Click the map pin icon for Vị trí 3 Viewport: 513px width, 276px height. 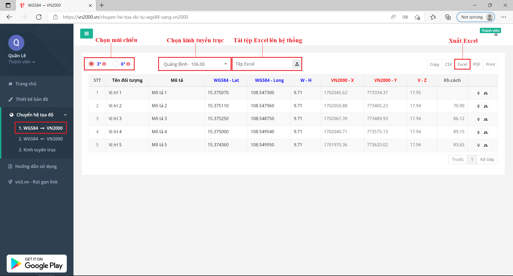click(x=479, y=120)
